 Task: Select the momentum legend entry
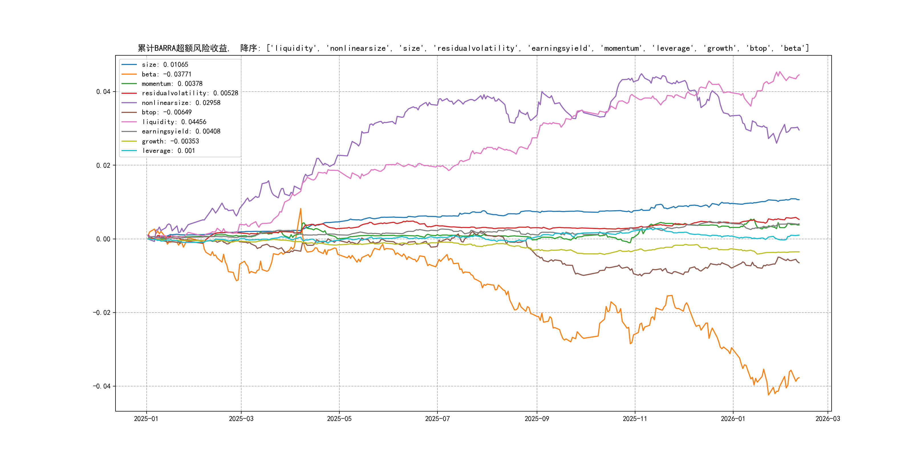click(x=172, y=84)
